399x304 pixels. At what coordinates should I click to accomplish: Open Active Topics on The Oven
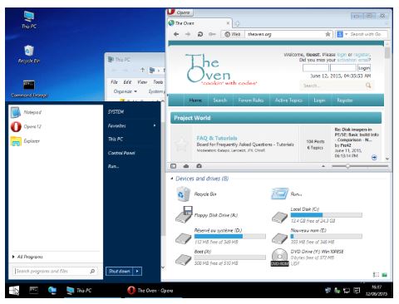(x=288, y=100)
